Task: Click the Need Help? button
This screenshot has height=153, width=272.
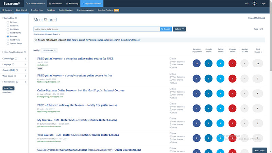Action: pos(259,150)
